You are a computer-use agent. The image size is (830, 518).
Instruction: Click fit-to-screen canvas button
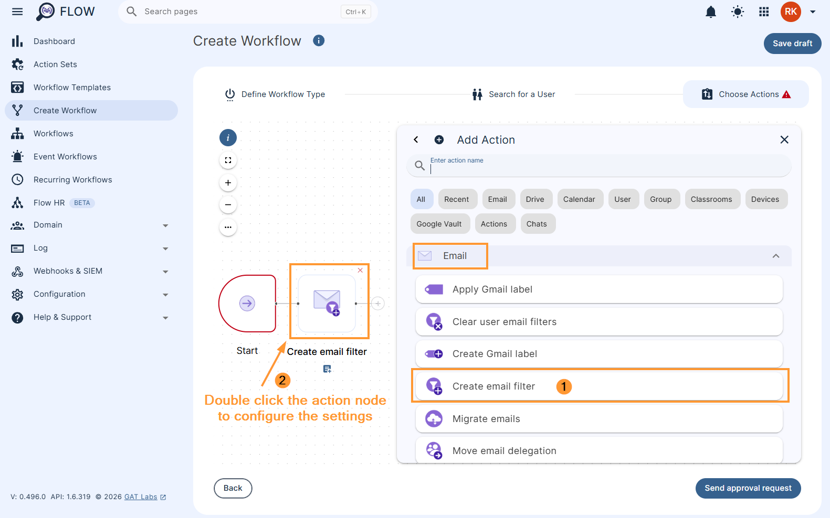228,160
